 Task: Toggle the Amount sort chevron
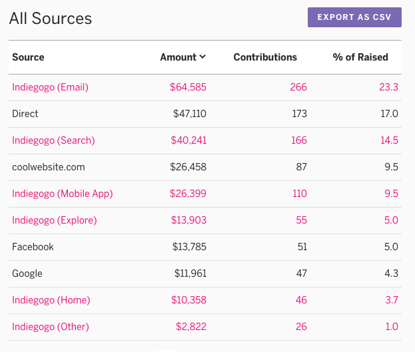point(203,57)
